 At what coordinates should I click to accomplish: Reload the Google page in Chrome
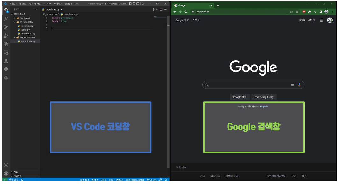[x=186, y=12]
